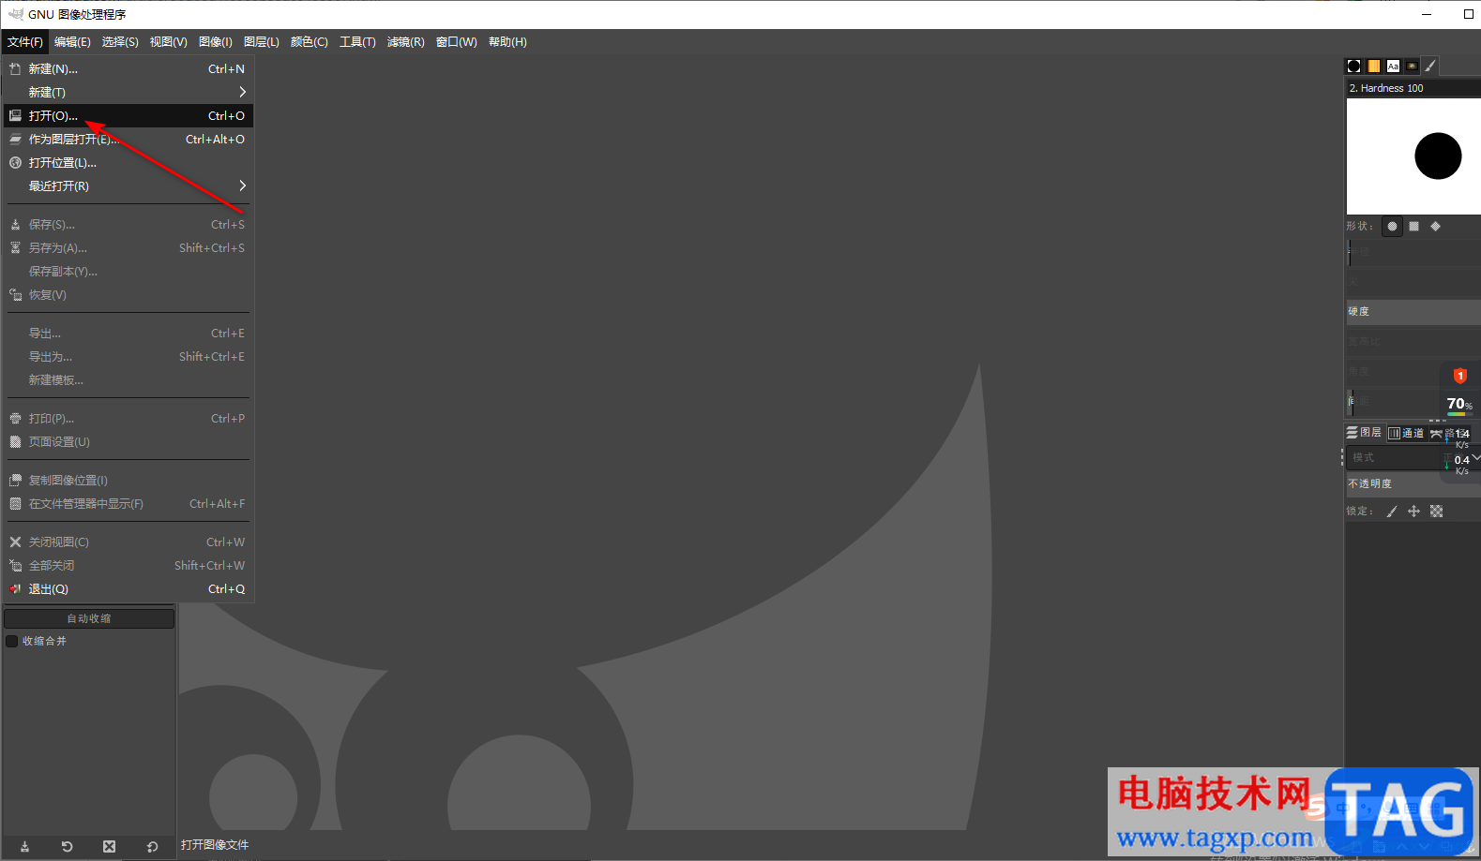Toggle lock position and size icon
1481x861 pixels.
click(1413, 512)
